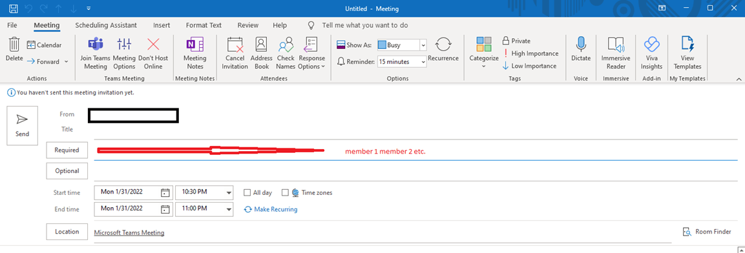This screenshot has width=745, height=253.
Task: Open end time 11:00 PM dropdown
Action: (x=229, y=209)
